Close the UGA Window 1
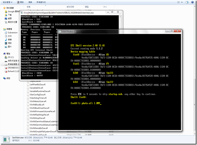 point(177,31)
